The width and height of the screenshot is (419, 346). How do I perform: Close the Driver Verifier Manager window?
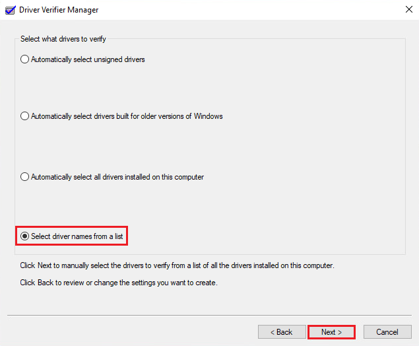[x=409, y=10]
